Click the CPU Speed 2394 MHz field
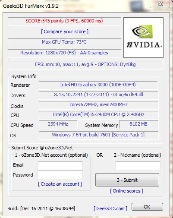The image size is (173, 218). coord(58,124)
